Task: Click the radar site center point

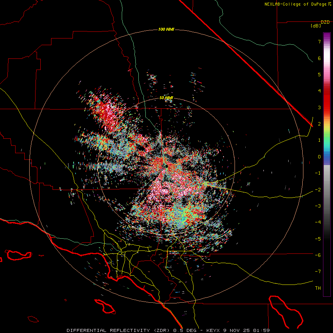Action: 166,166
